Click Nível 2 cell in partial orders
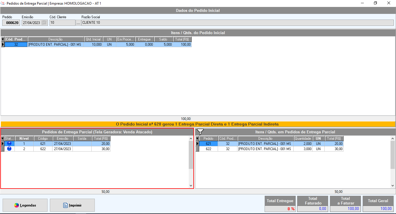 click(24, 149)
